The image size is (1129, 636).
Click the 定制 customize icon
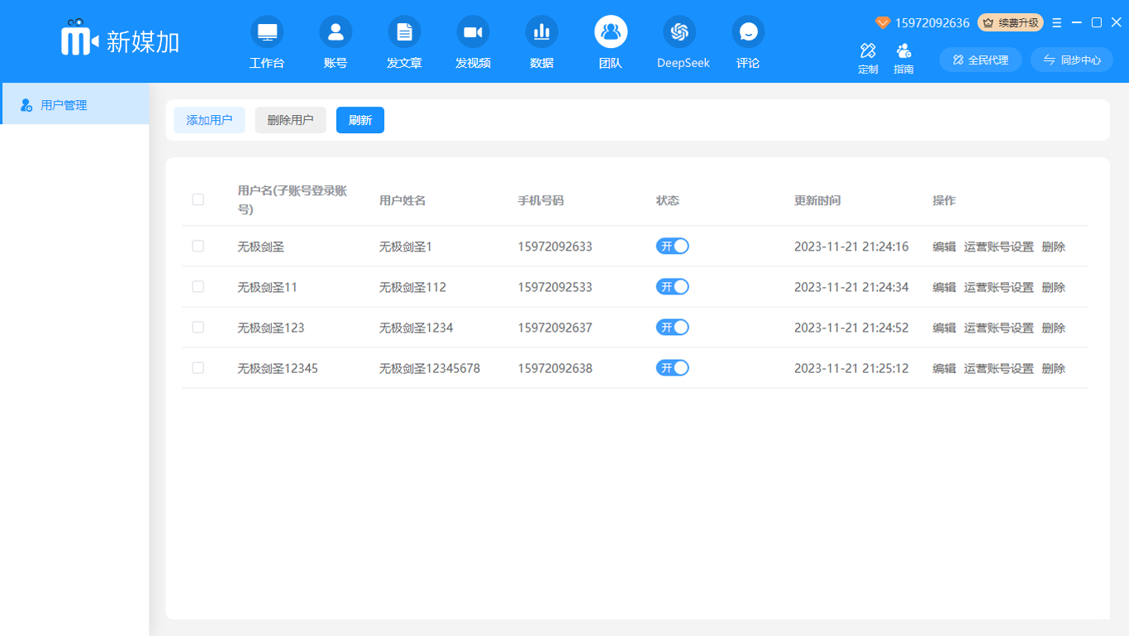[x=868, y=51]
